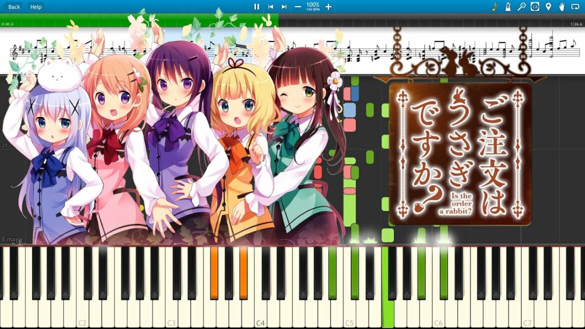This screenshot has width=585, height=329.
Task: Click the E major key signature label
Action: pos(13,240)
